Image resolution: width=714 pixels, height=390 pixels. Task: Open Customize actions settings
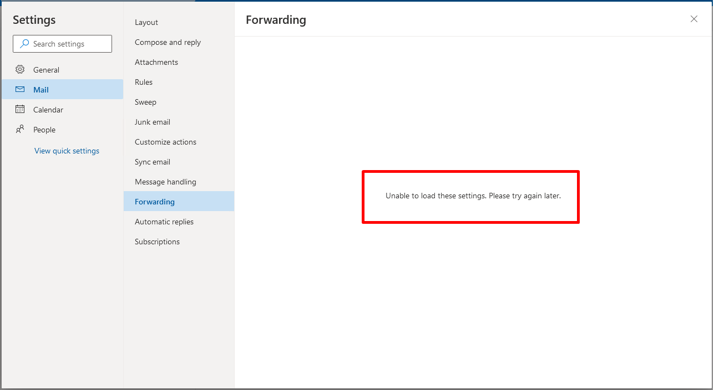(165, 142)
